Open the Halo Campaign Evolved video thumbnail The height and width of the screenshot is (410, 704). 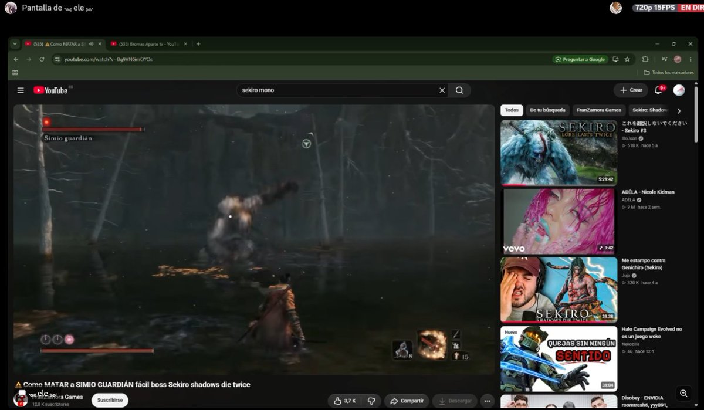click(559, 358)
